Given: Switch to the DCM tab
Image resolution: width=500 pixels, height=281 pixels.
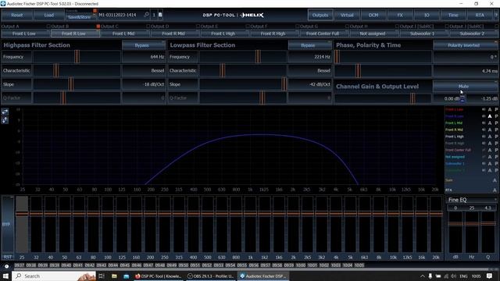Looking at the screenshot, I should (x=373, y=15).
